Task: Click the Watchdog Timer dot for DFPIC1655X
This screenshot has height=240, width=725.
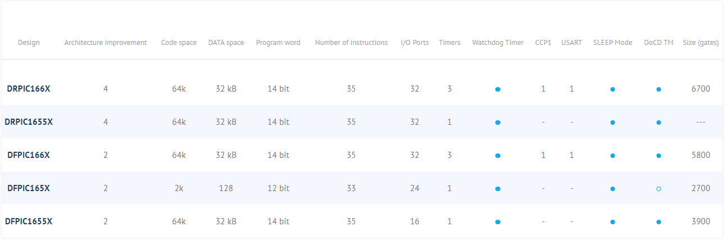Action: tap(498, 222)
